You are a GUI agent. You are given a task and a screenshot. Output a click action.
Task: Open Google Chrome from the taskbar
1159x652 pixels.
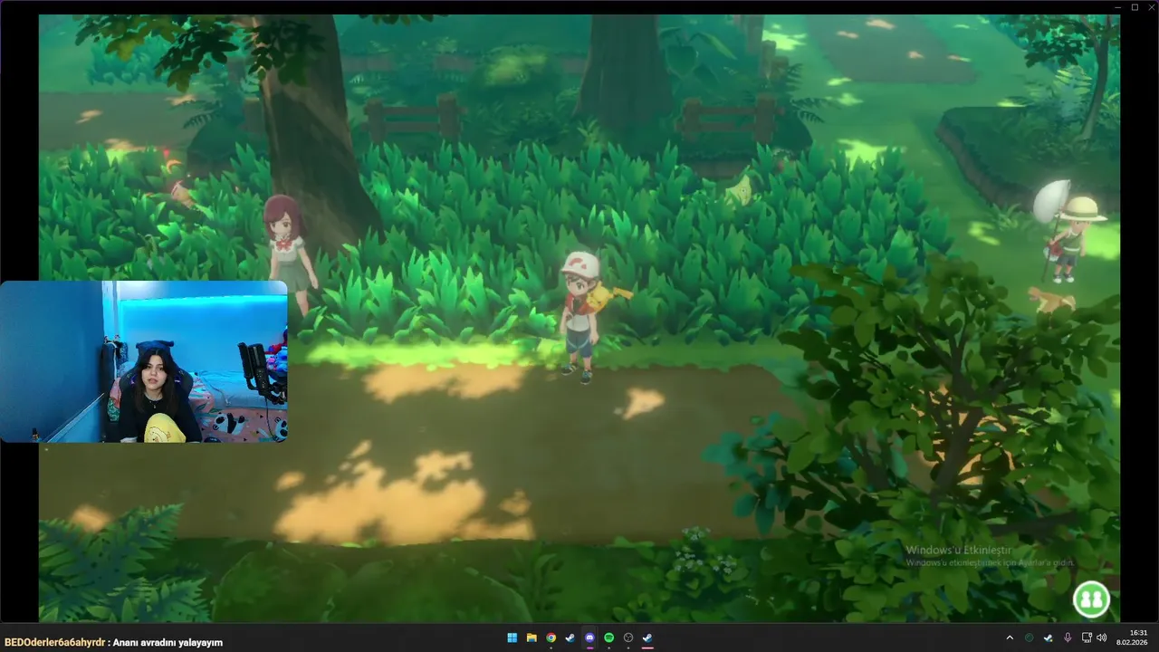click(551, 638)
